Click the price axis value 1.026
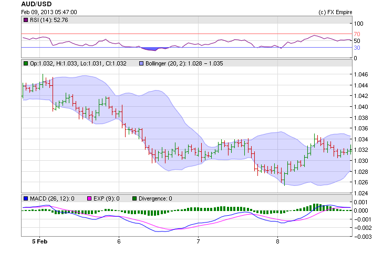 point(361,182)
